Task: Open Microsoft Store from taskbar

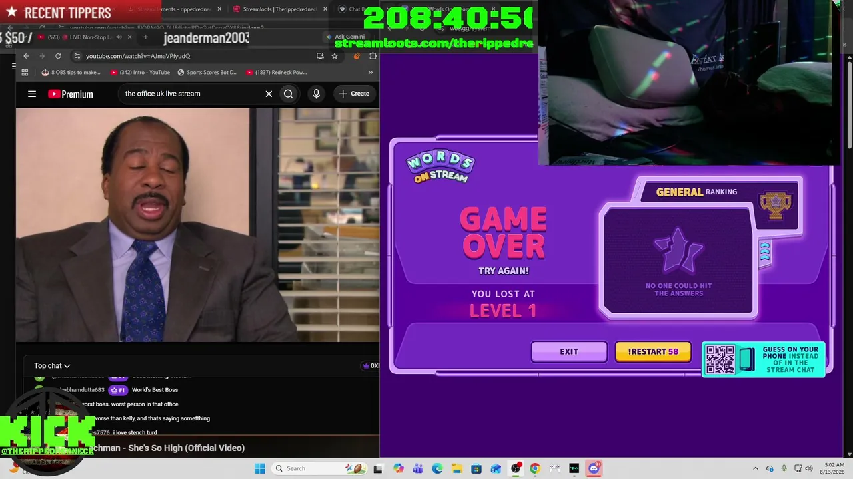Action: coord(476,468)
